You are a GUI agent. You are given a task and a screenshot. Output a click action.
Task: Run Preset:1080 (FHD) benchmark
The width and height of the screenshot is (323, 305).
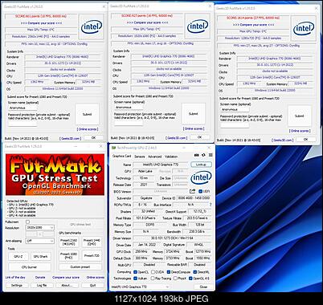click(68, 255)
